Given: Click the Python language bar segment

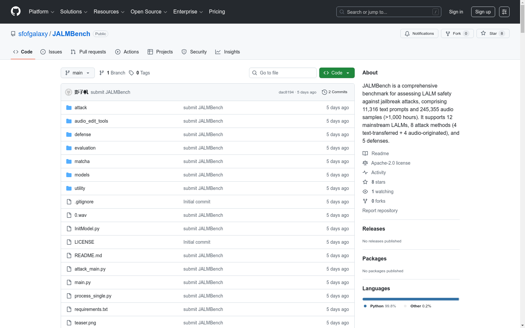Looking at the screenshot, I should [410, 299].
